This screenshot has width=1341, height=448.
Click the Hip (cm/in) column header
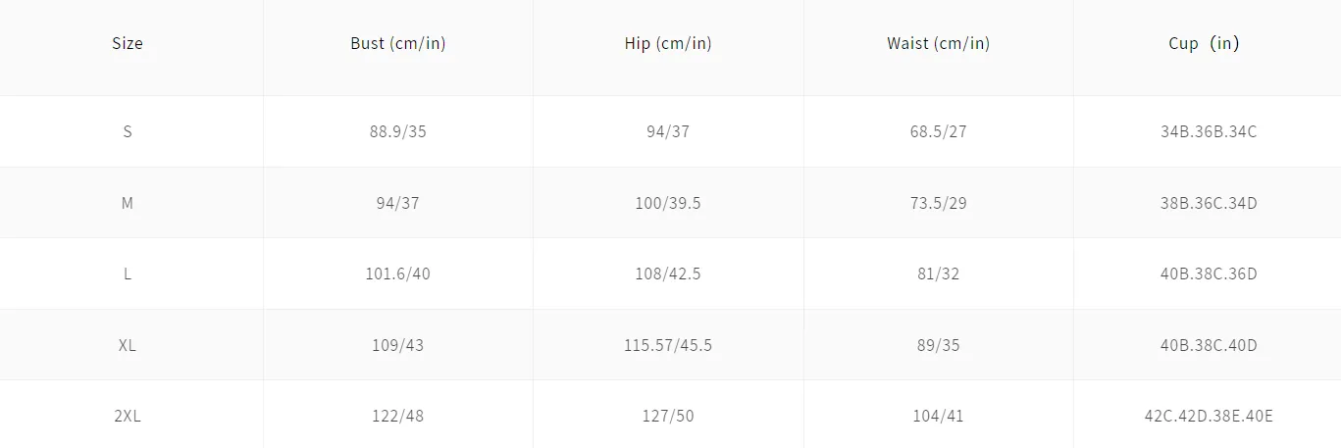[668, 43]
